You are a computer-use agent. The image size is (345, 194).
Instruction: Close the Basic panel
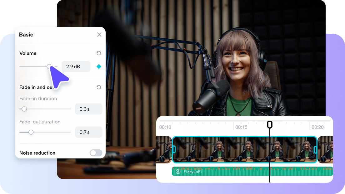(x=99, y=35)
